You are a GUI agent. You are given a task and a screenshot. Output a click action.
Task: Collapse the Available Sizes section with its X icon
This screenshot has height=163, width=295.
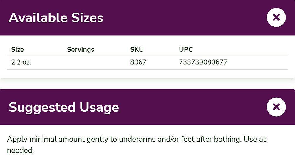point(276,18)
